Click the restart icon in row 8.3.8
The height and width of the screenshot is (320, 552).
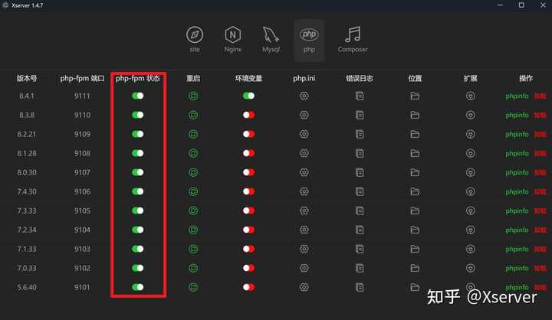tap(193, 115)
